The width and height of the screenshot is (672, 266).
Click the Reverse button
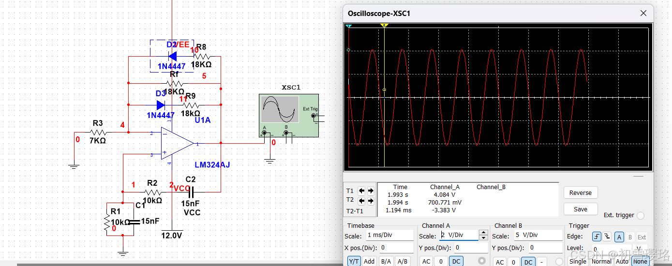click(x=581, y=192)
